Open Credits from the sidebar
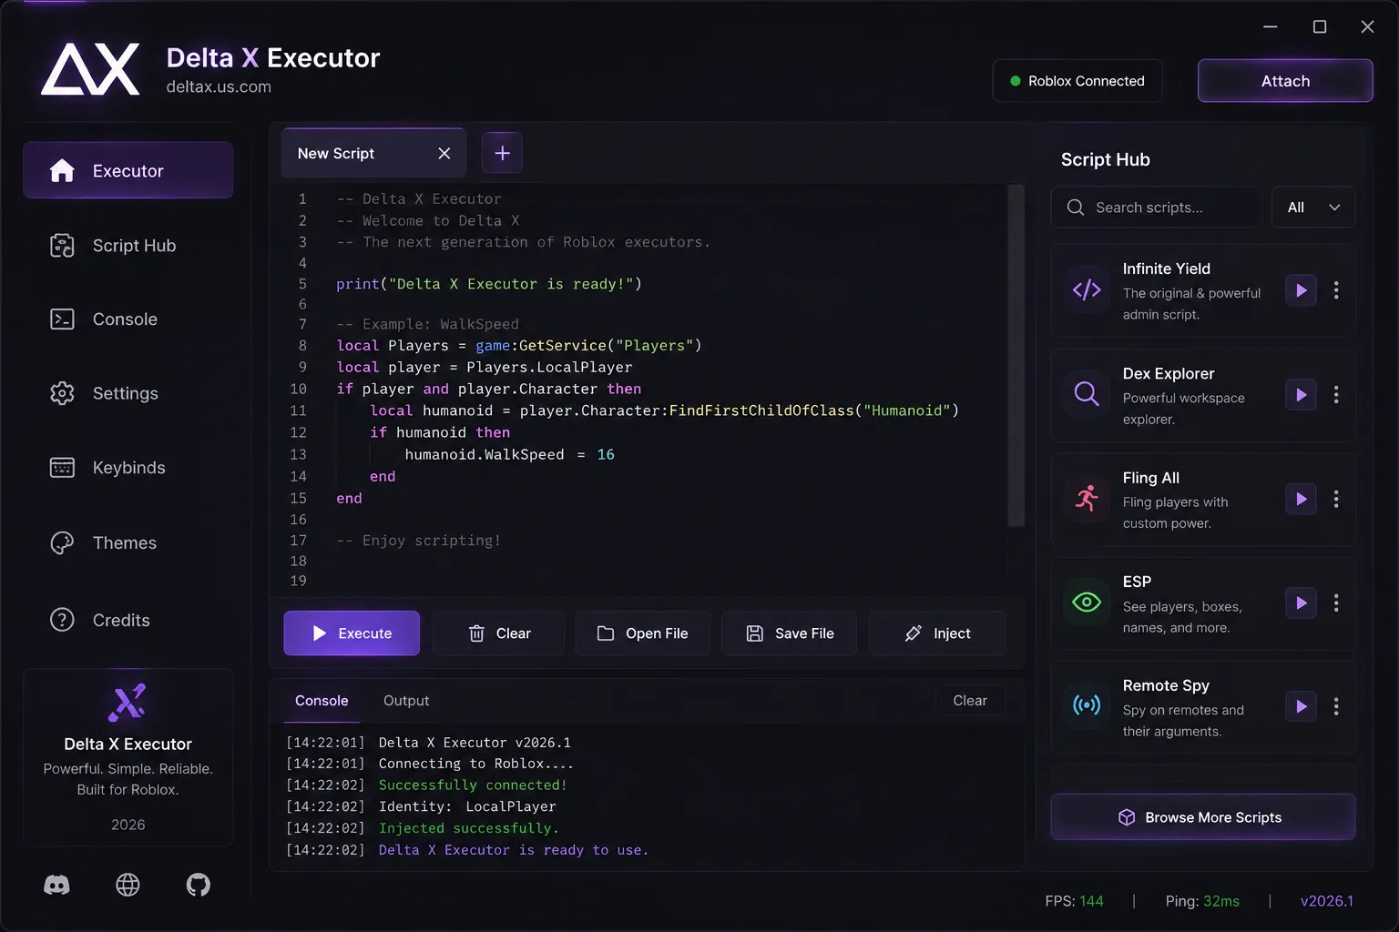This screenshot has height=932, width=1399. (128, 620)
